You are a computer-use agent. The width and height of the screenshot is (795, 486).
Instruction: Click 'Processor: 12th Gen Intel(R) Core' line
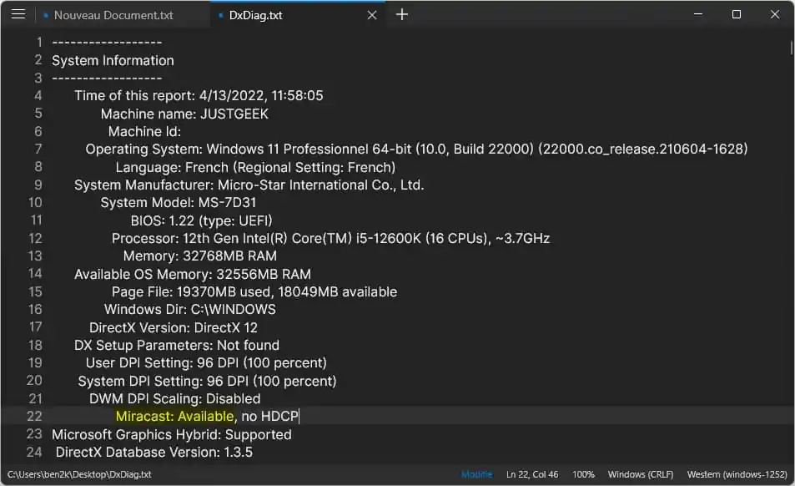(330, 239)
